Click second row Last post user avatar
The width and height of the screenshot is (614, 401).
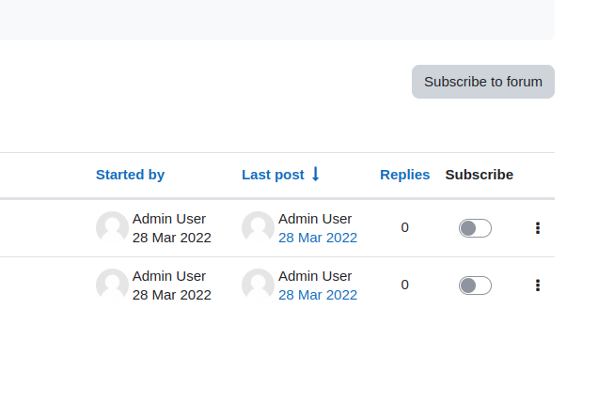pos(258,285)
